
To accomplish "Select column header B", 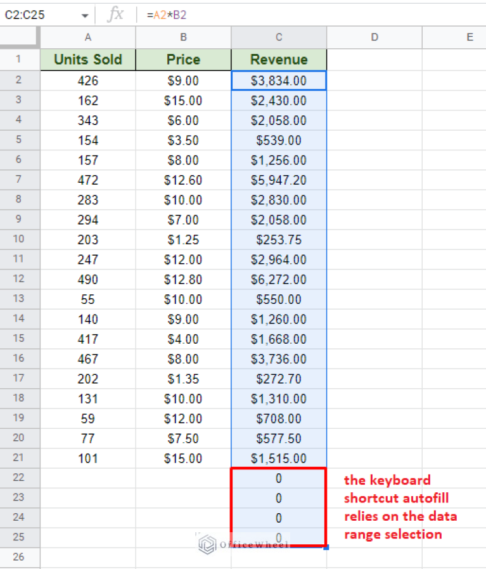I will (183, 37).
